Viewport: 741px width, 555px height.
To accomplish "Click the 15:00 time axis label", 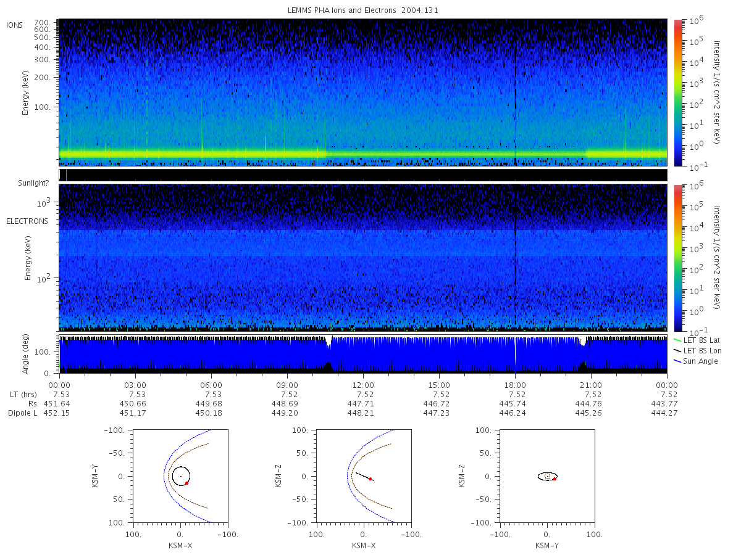I will click(x=440, y=385).
